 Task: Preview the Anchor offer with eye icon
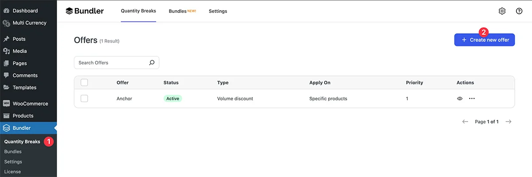pos(460,98)
